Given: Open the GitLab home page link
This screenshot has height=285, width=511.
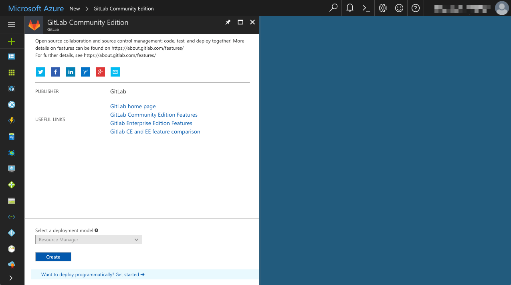Looking at the screenshot, I should [x=133, y=106].
